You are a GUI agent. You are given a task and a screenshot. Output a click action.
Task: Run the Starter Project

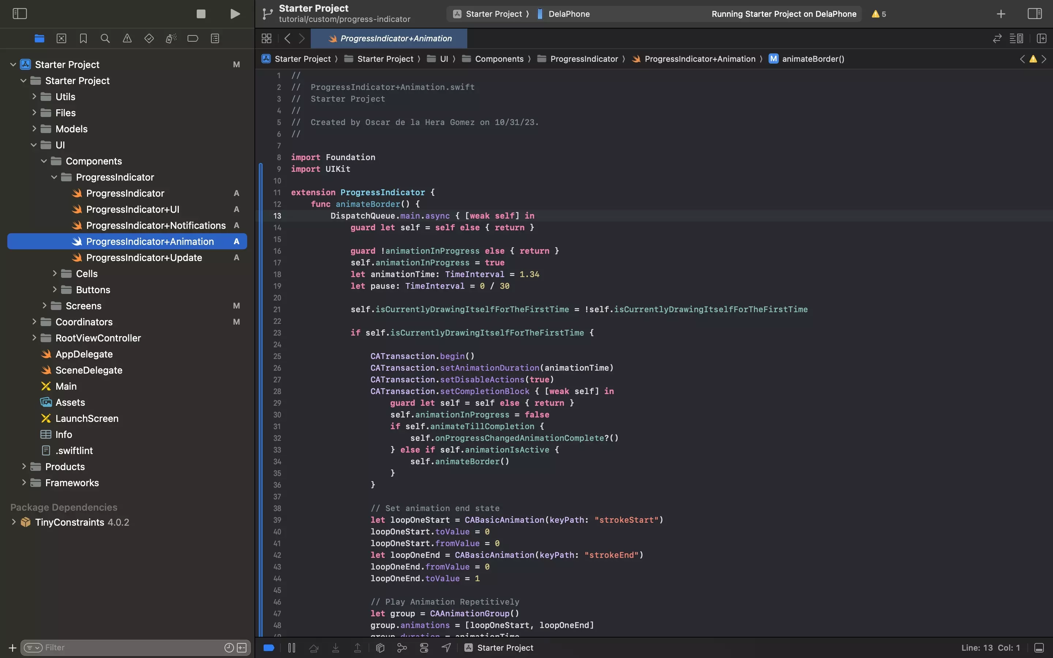235,14
